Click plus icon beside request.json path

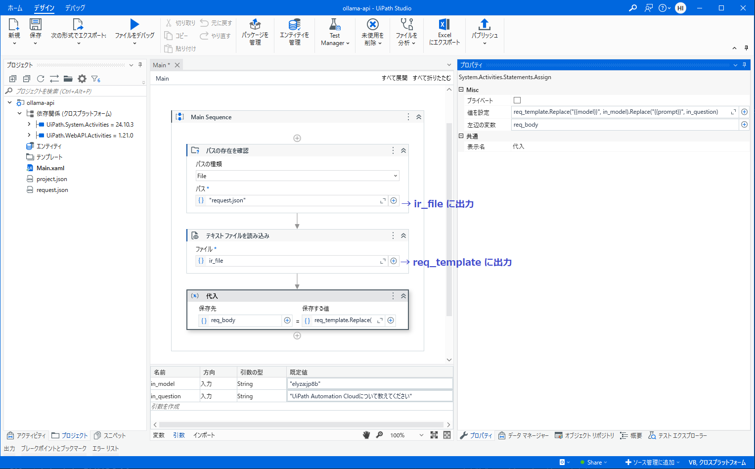click(394, 200)
